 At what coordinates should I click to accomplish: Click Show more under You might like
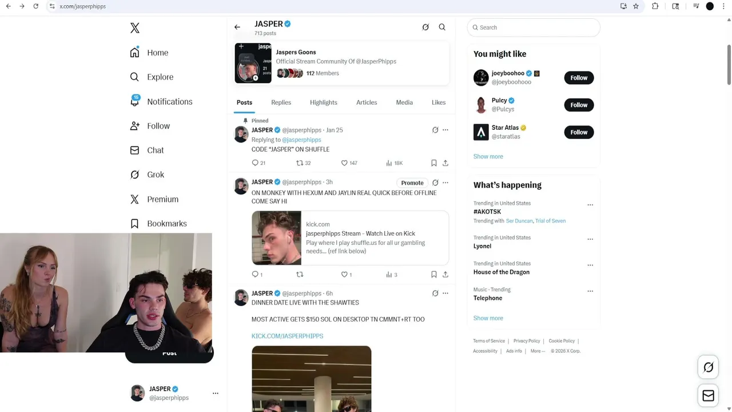(x=488, y=156)
